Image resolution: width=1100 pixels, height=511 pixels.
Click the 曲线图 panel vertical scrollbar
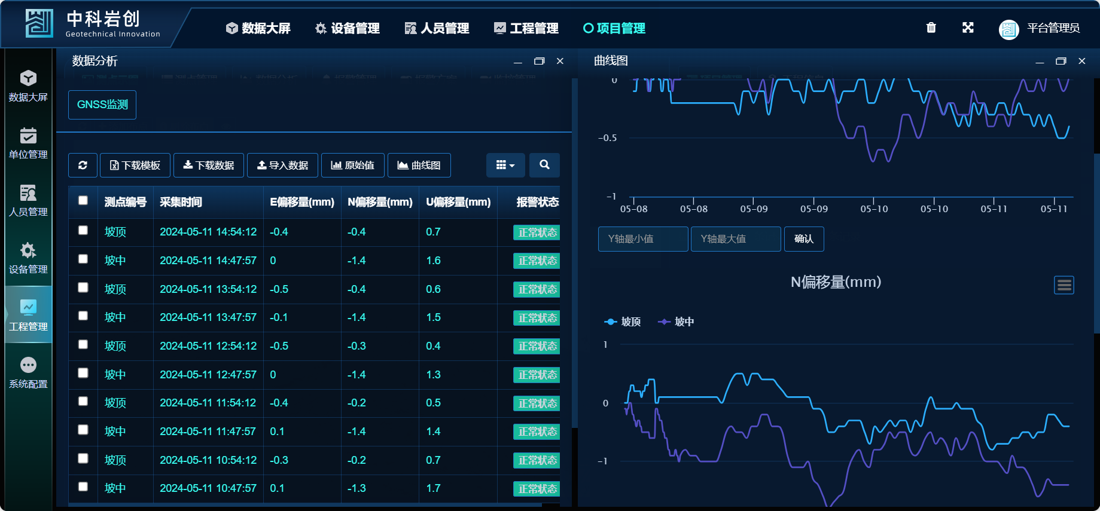[1096, 243]
